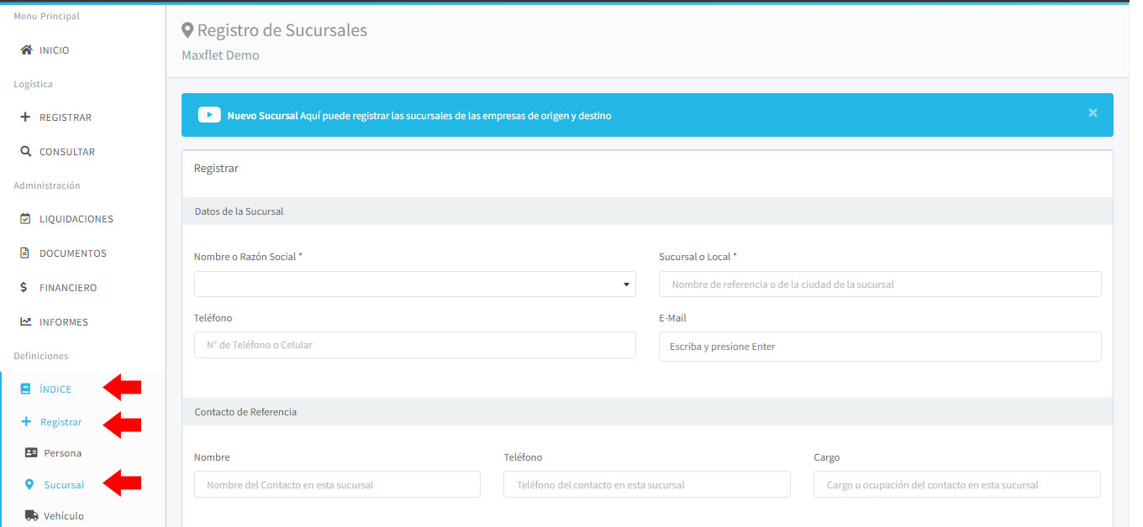
Task: Click into the Teléfono number field
Action: click(414, 345)
